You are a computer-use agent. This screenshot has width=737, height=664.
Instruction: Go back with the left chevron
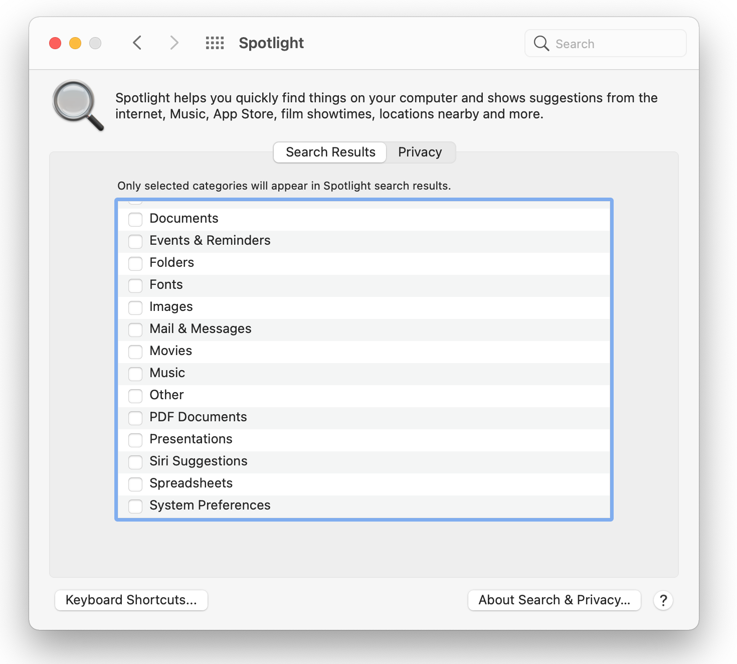[x=137, y=43]
